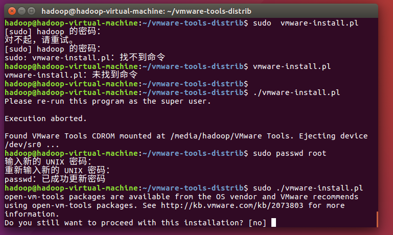
Task: Click the blinking cursor block after [no]
Action: coord(274,223)
